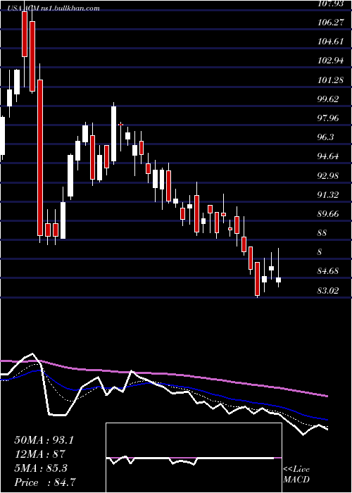Click the 101.28 price axis label
The height and width of the screenshot is (493, 352).
click(330, 80)
